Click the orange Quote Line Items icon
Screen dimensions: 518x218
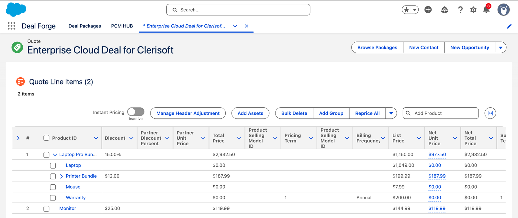20,82
